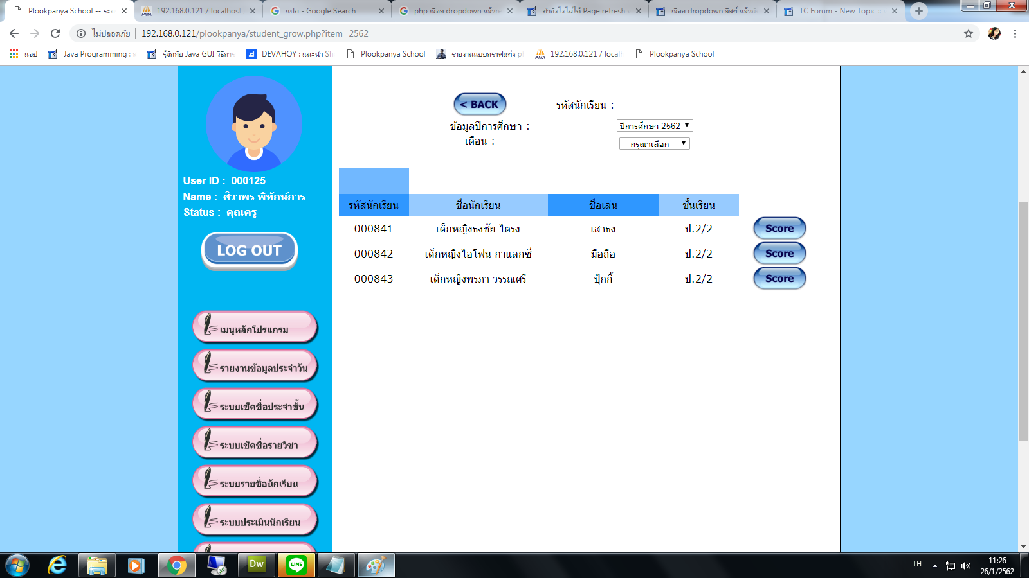Select student name เด็กหญิงพรภา วรรณศรี

[x=478, y=279]
